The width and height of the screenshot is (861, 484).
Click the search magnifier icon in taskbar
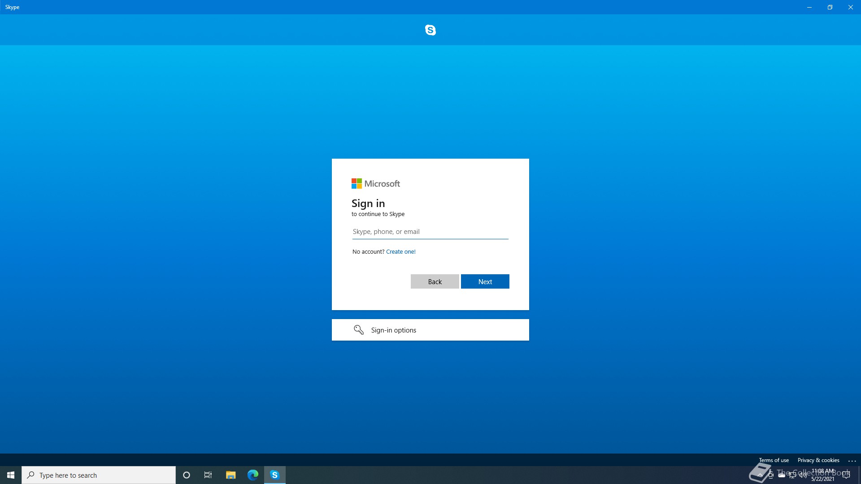(31, 475)
